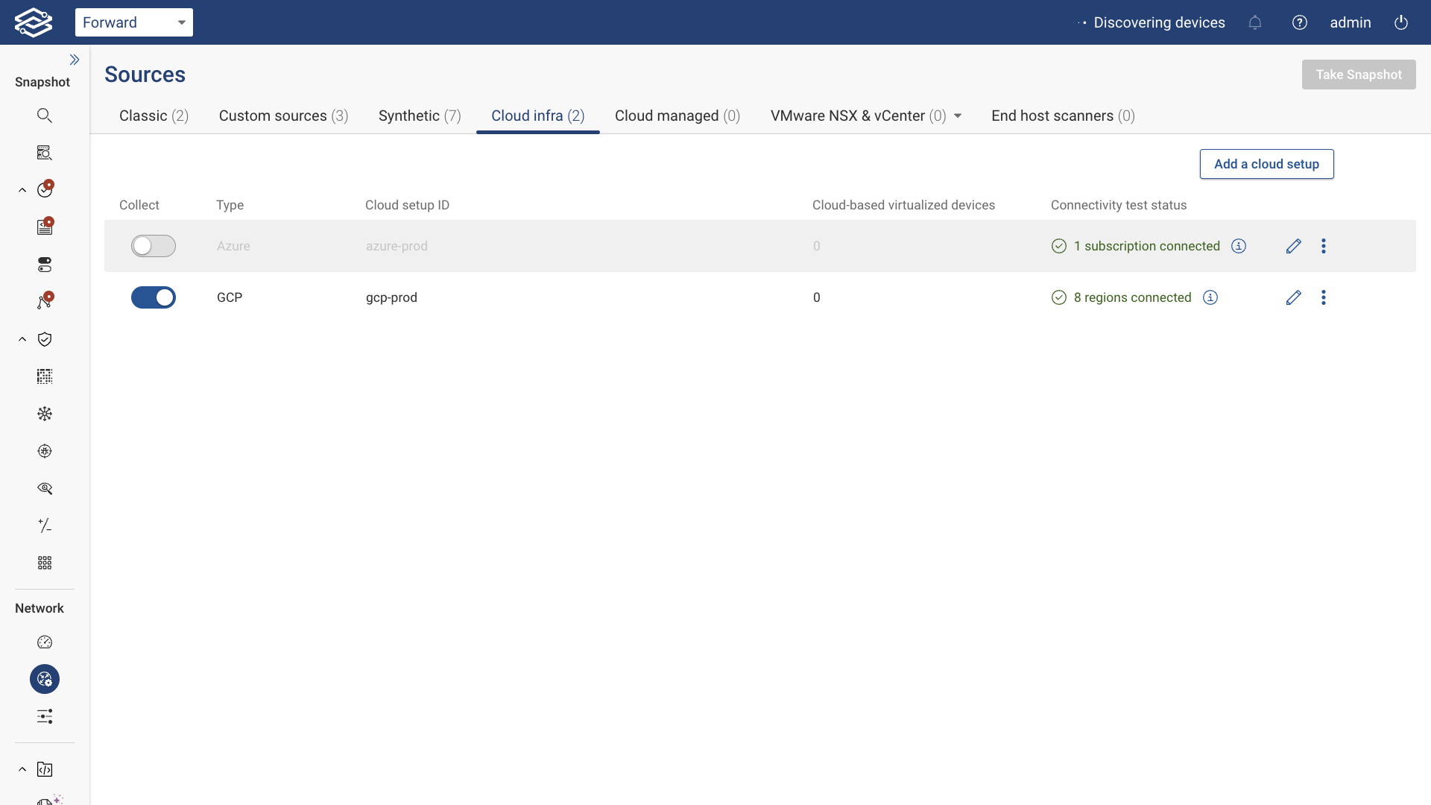Disable collection for the GCP source

click(154, 297)
